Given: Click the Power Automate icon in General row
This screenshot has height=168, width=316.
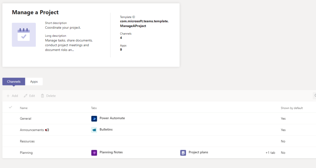Looking at the screenshot, I should [94, 119].
